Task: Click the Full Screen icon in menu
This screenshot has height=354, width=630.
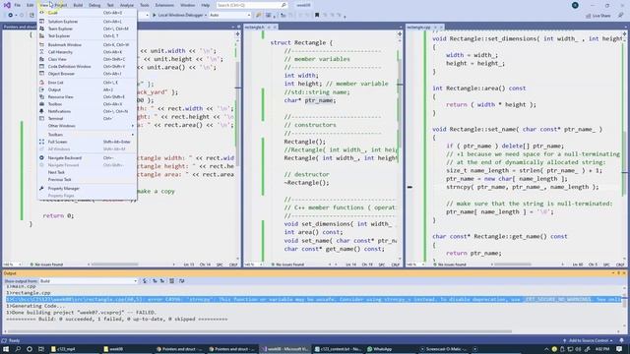Action: click(x=41, y=142)
